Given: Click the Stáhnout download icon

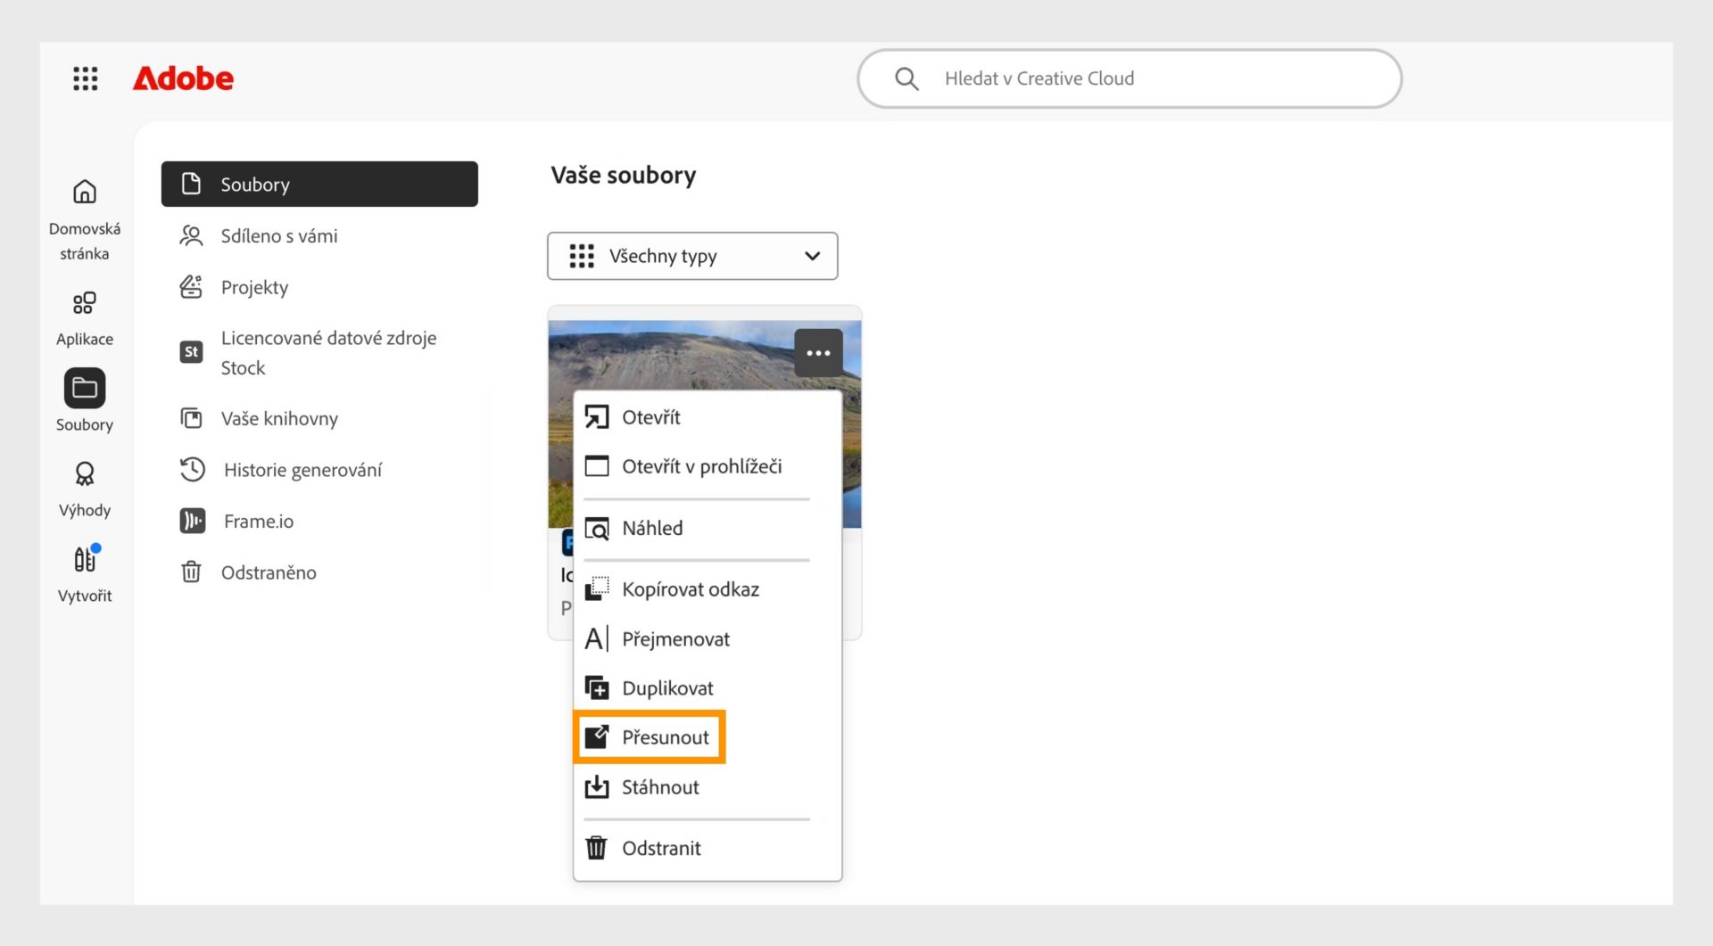Looking at the screenshot, I should pos(597,787).
